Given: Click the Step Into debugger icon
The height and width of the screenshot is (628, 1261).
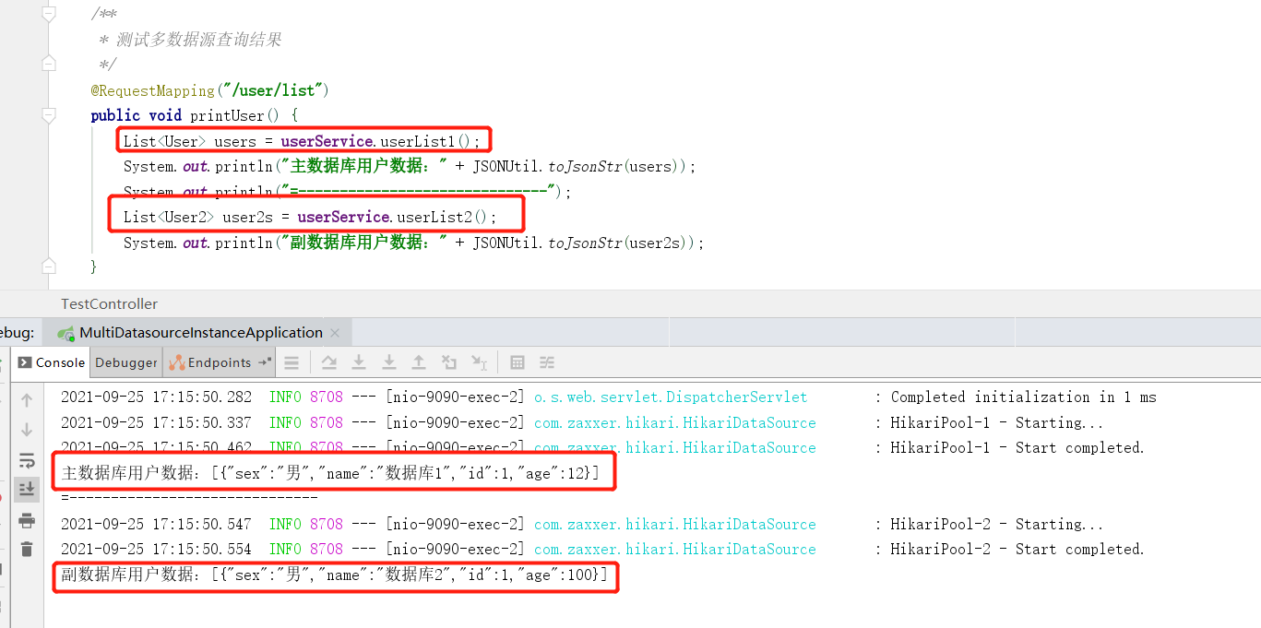Looking at the screenshot, I should click(x=360, y=362).
